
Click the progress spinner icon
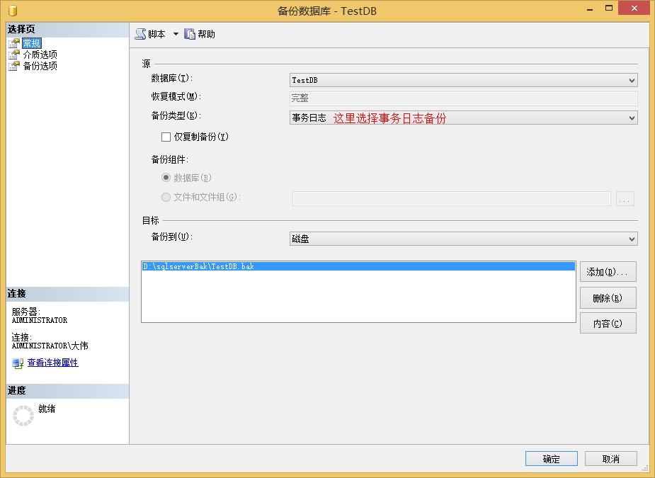23,415
